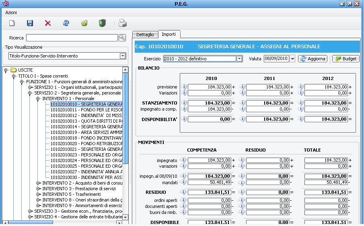Click the printer icon in toolbar
Image resolution: width=364 pixels, height=226 pixels.
coord(122,23)
